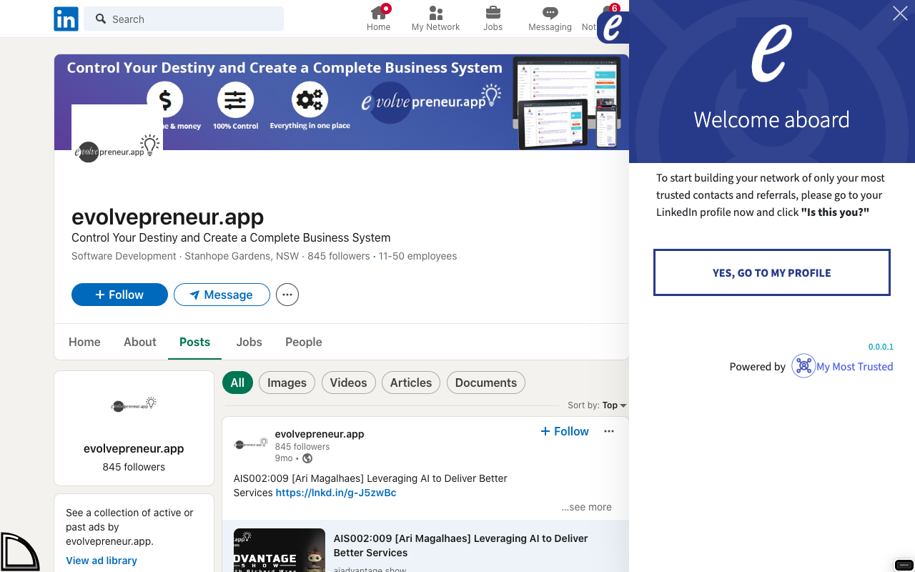Filter posts by Documents
The image size is (915, 572).
click(485, 383)
